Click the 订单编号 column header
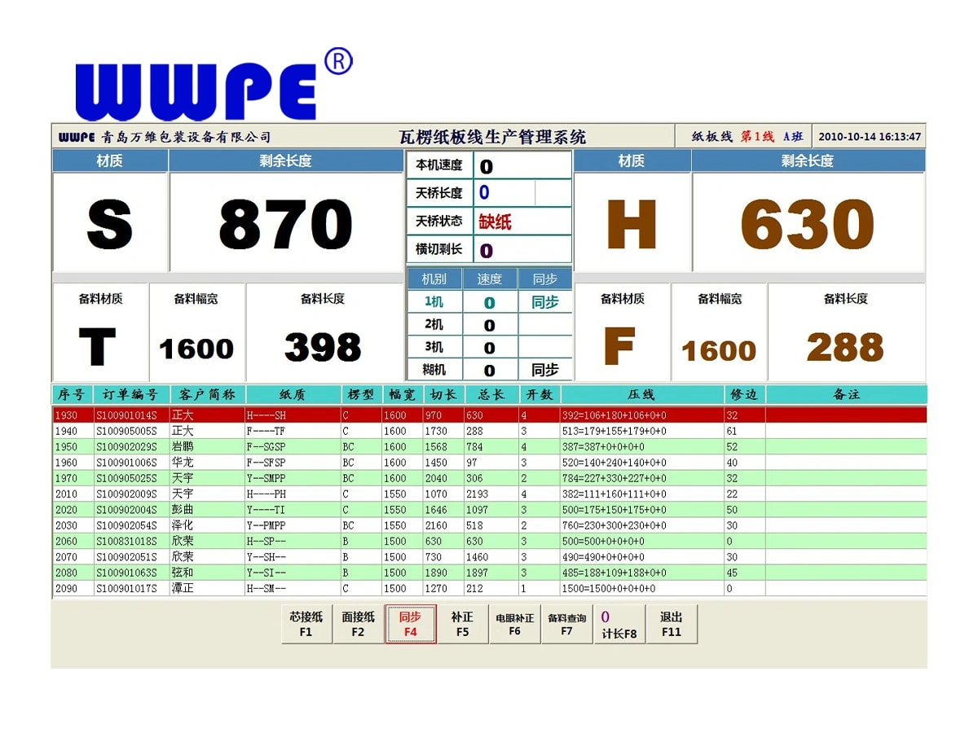Screen dimensions: 978x733 pyautogui.click(x=130, y=394)
